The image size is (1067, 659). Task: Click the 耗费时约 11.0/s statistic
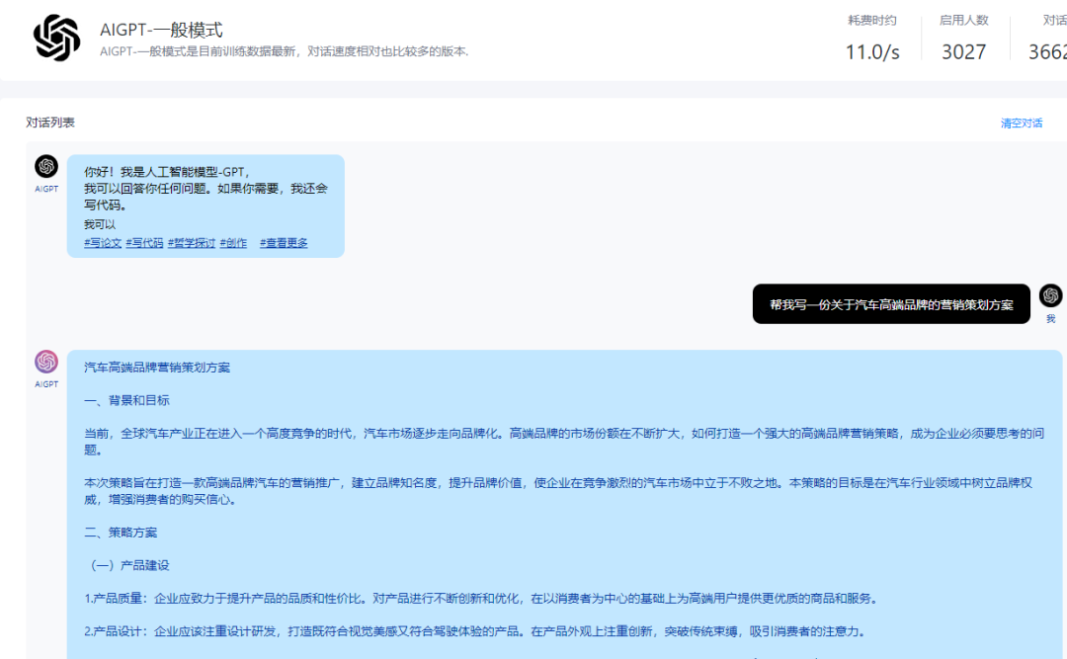872,40
